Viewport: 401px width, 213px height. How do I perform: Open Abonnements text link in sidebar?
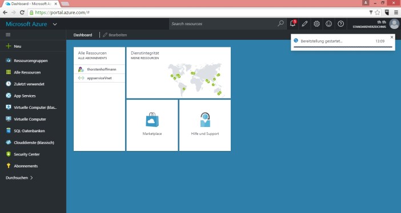(26, 166)
